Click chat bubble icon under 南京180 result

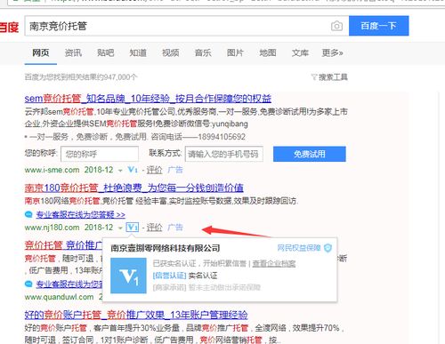point(28,214)
